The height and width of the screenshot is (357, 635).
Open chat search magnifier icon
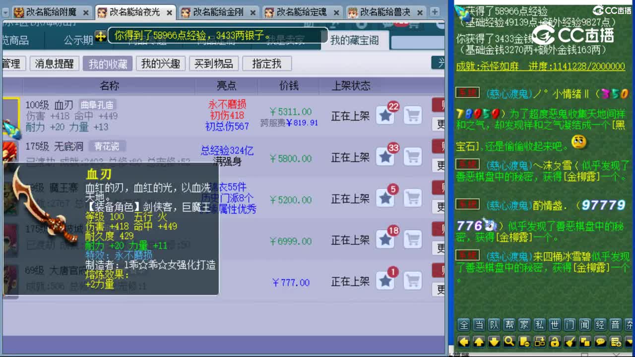click(x=509, y=341)
